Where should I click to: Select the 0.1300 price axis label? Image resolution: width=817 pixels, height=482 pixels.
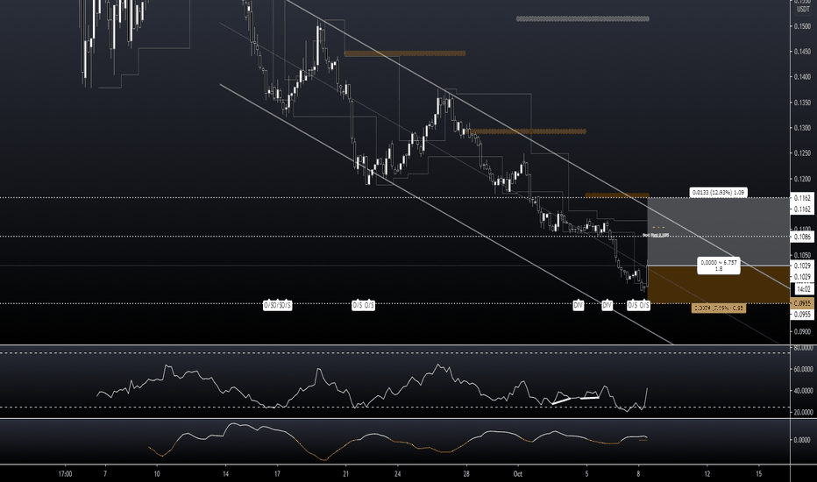pos(803,128)
